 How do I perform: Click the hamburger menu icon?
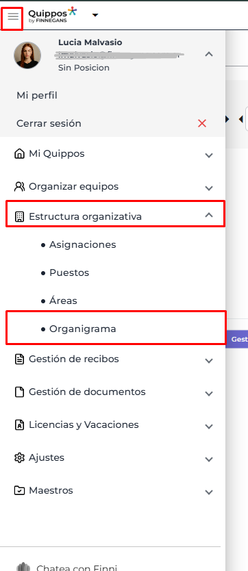pyautogui.click(x=13, y=16)
